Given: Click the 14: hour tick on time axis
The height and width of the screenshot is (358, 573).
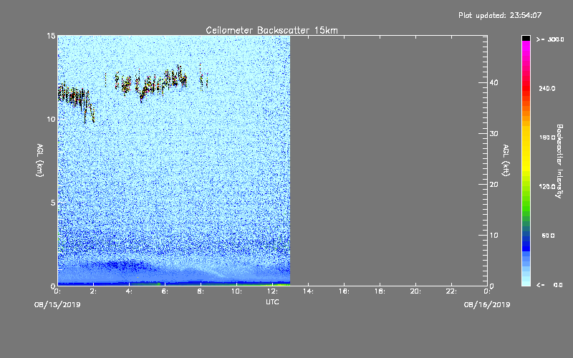Looking at the screenshot, I should pos(308,291).
